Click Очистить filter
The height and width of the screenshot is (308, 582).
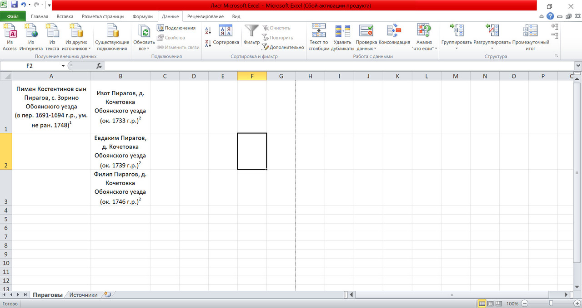276,28
